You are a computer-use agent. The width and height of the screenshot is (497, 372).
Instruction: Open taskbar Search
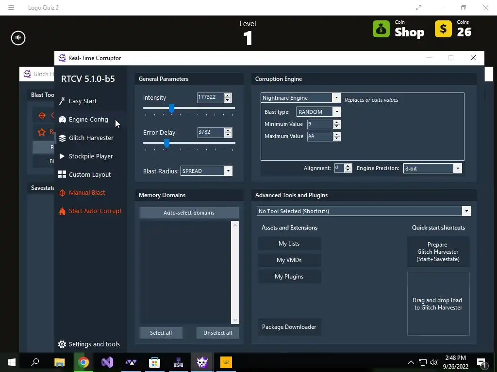[35, 362]
